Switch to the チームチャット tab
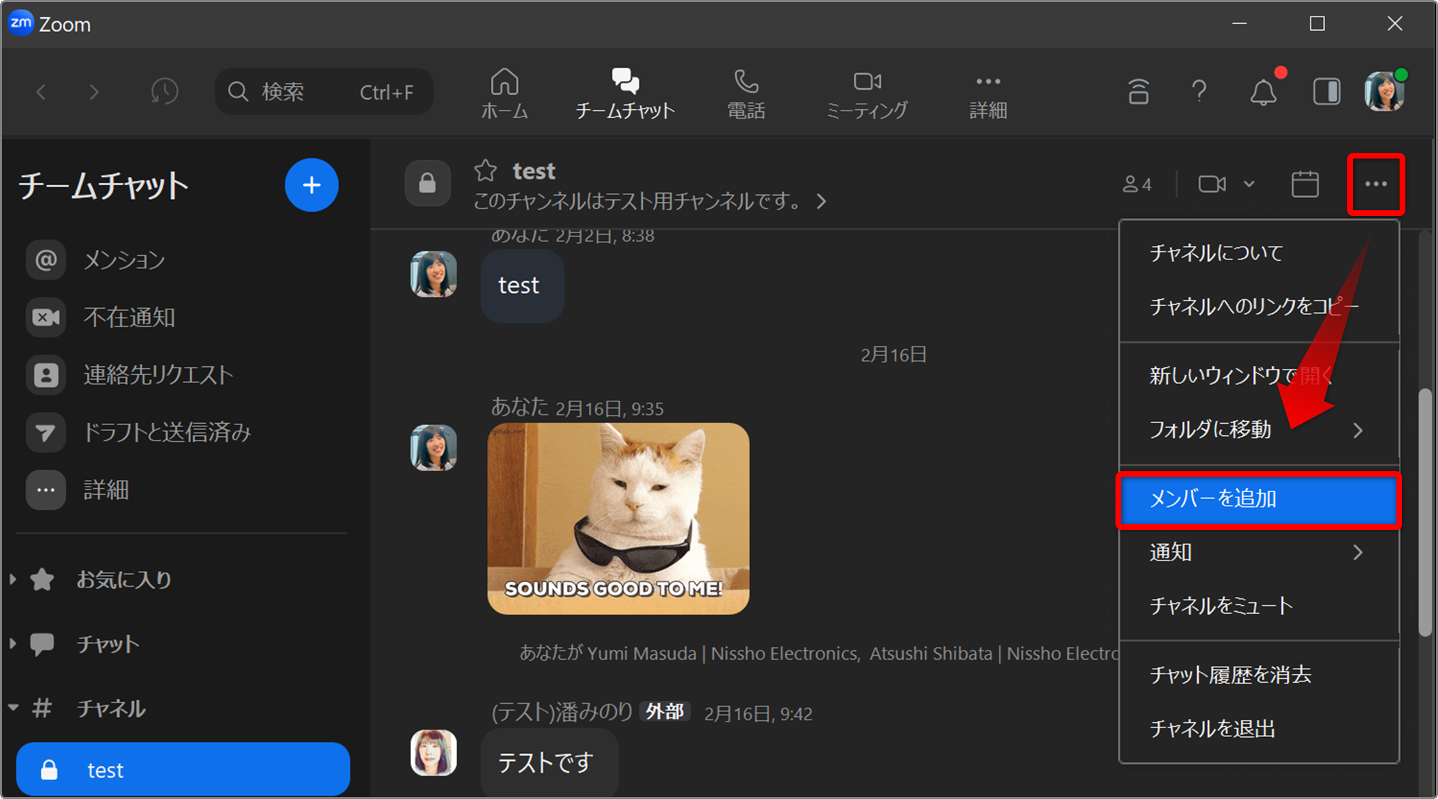This screenshot has height=799, width=1438. 625,94
